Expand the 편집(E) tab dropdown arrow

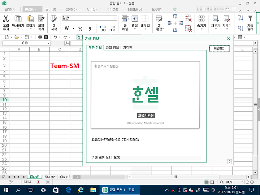[x=40, y=9]
